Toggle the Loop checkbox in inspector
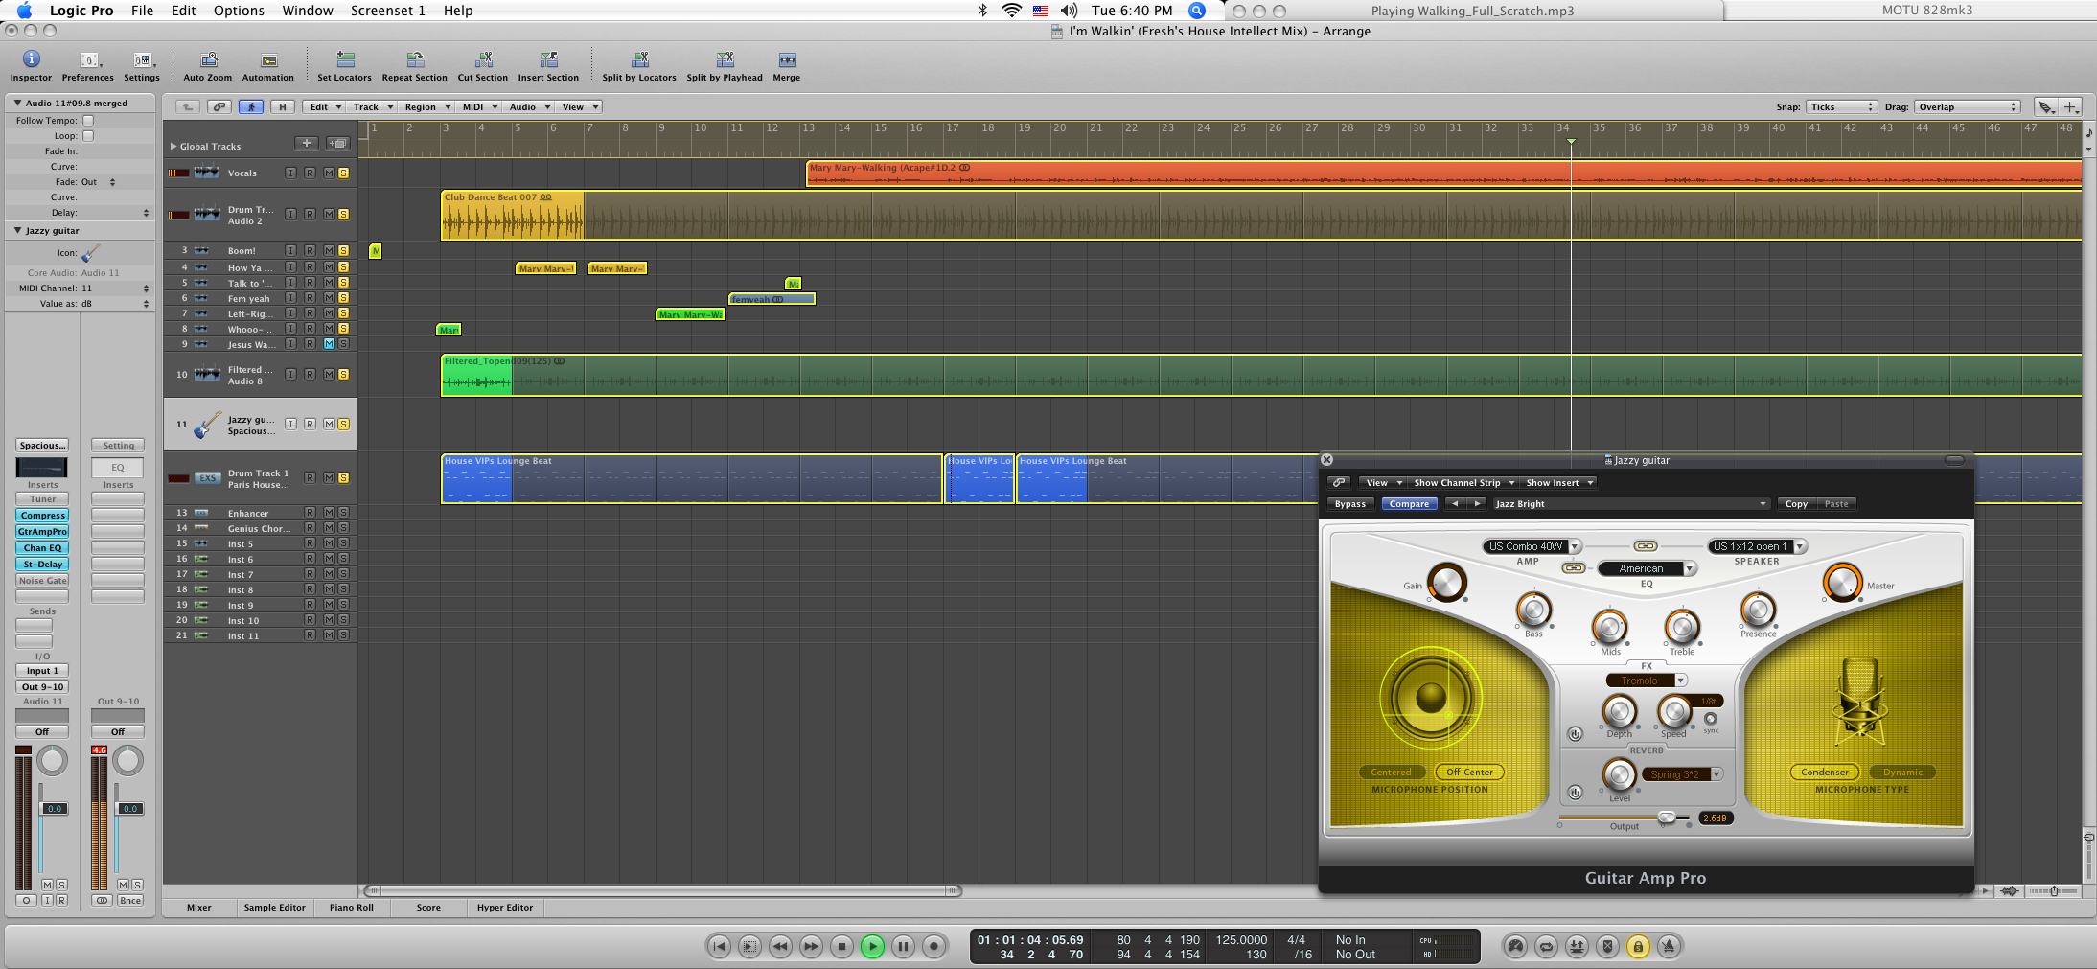Image resolution: width=2097 pixels, height=969 pixels. [x=88, y=136]
